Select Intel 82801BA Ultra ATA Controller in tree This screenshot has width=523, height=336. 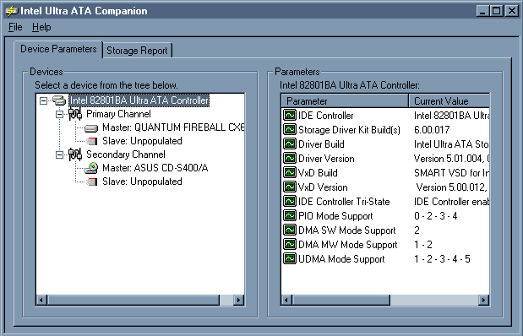pyautogui.click(x=139, y=100)
